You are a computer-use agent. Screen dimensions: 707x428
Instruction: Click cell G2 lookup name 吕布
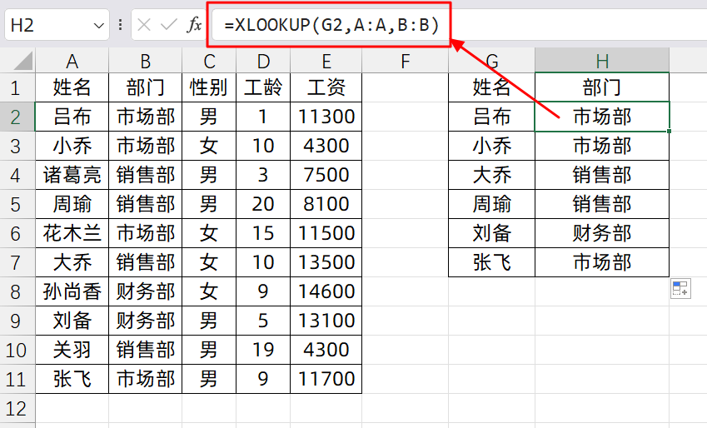[491, 117]
